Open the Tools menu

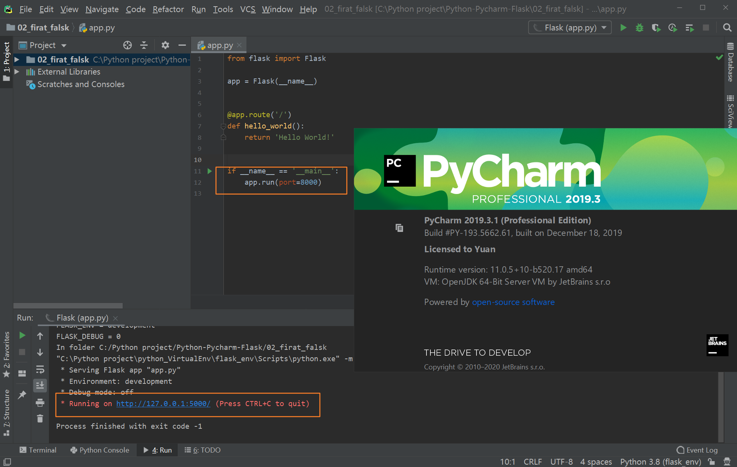223,9
